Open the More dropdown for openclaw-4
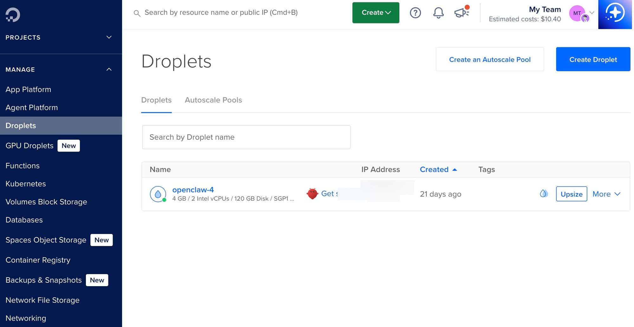 606,194
